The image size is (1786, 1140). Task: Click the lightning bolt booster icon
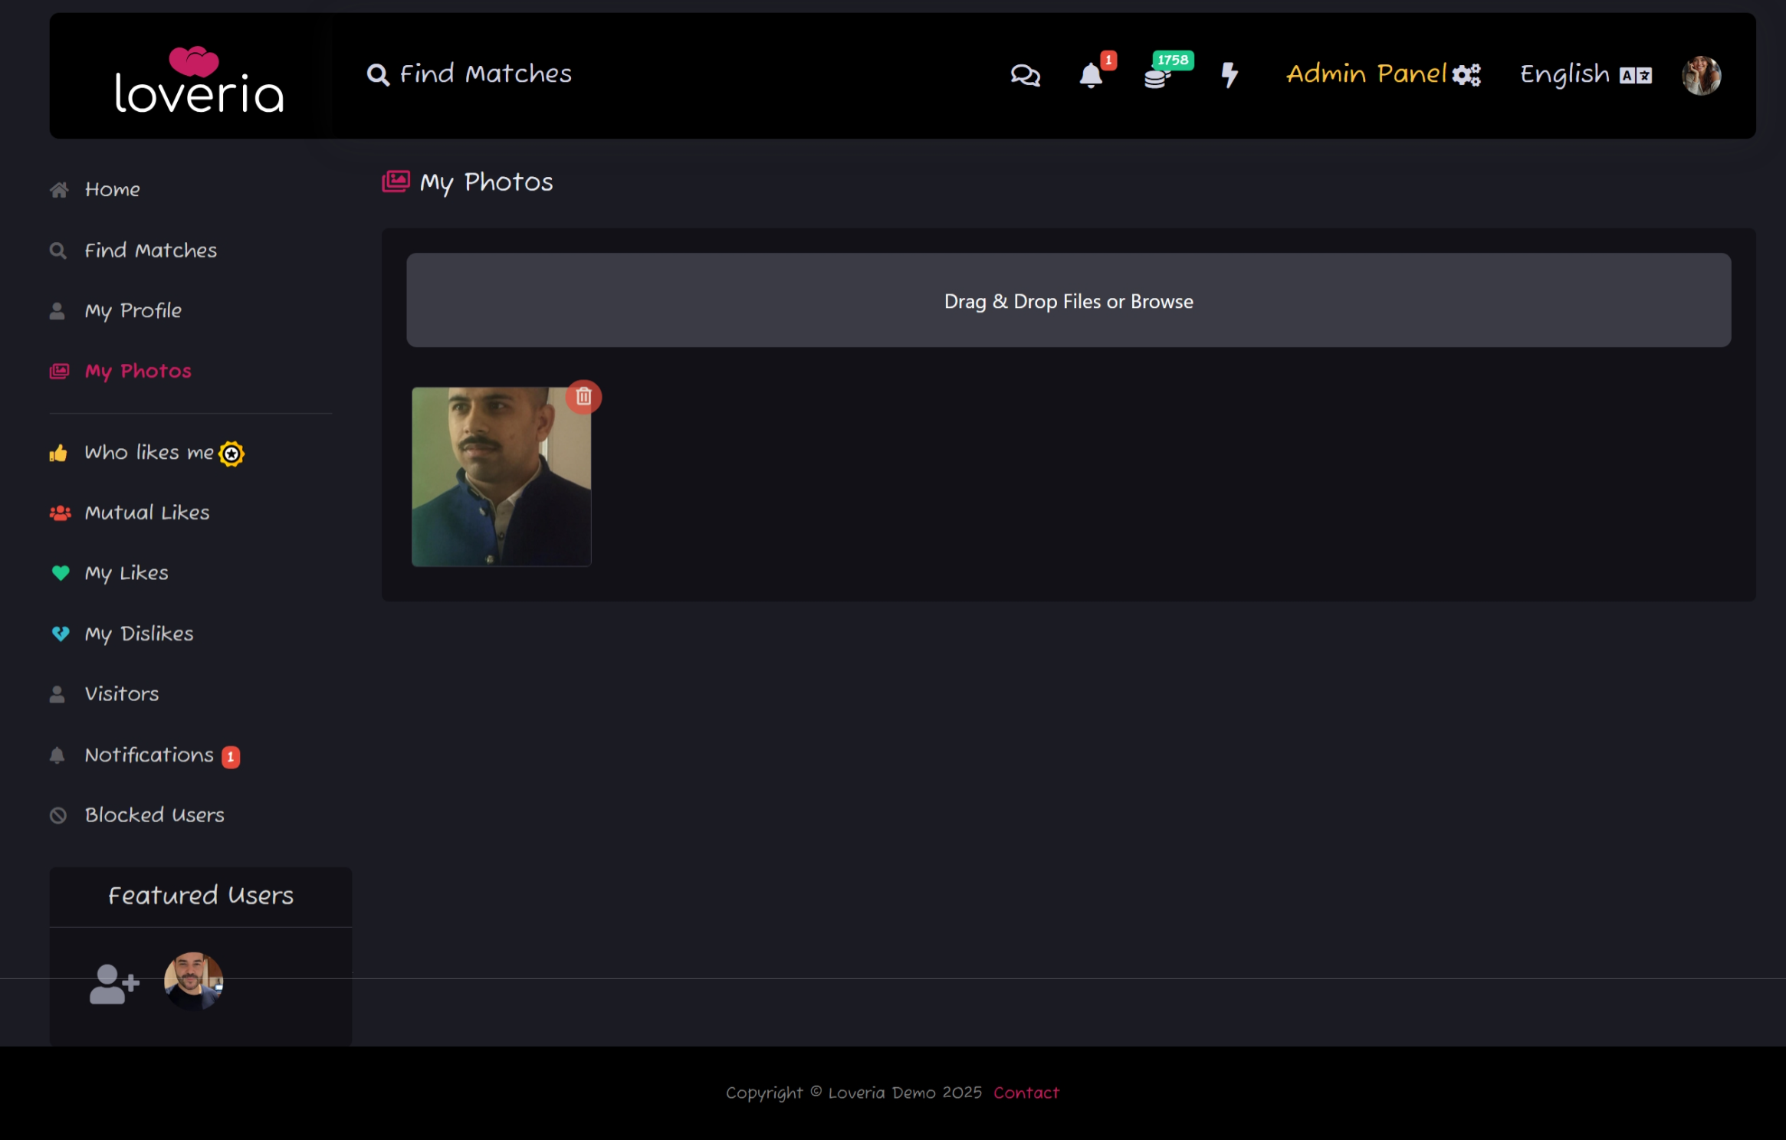pyautogui.click(x=1230, y=75)
